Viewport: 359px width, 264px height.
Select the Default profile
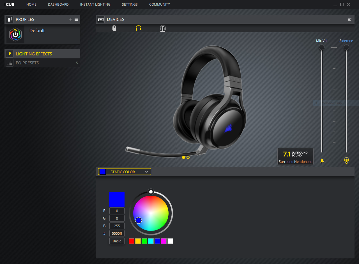(42, 34)
